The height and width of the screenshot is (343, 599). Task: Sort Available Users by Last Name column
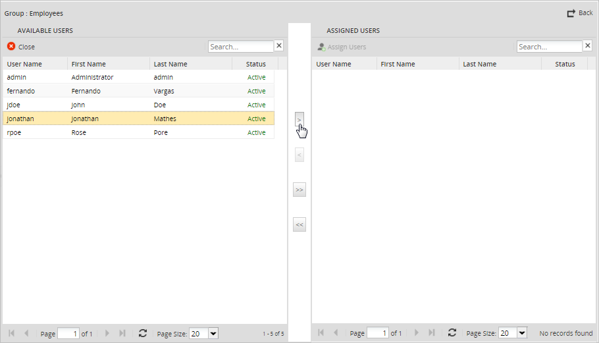point(170,64)
